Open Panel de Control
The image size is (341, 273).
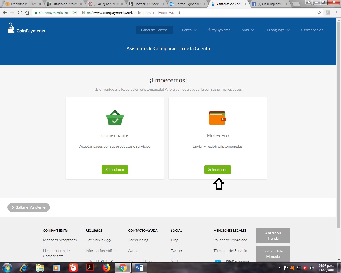point(155,30)
